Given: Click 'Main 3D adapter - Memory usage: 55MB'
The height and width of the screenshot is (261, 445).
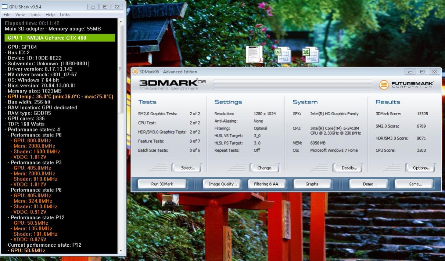Looking at the screenshot, I should click(53, 29).
